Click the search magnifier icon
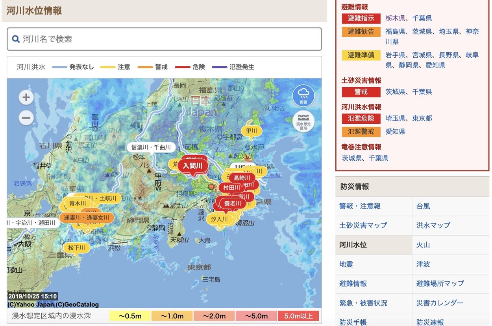 [16, 39]
